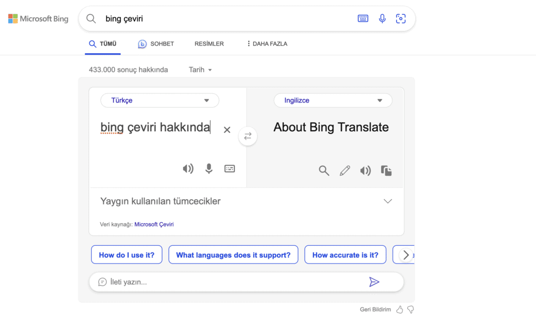Screen dimensions: 536x330
Task: Click '433.000 sonuç hakkında' result count
Action: (x=129, y=70)
